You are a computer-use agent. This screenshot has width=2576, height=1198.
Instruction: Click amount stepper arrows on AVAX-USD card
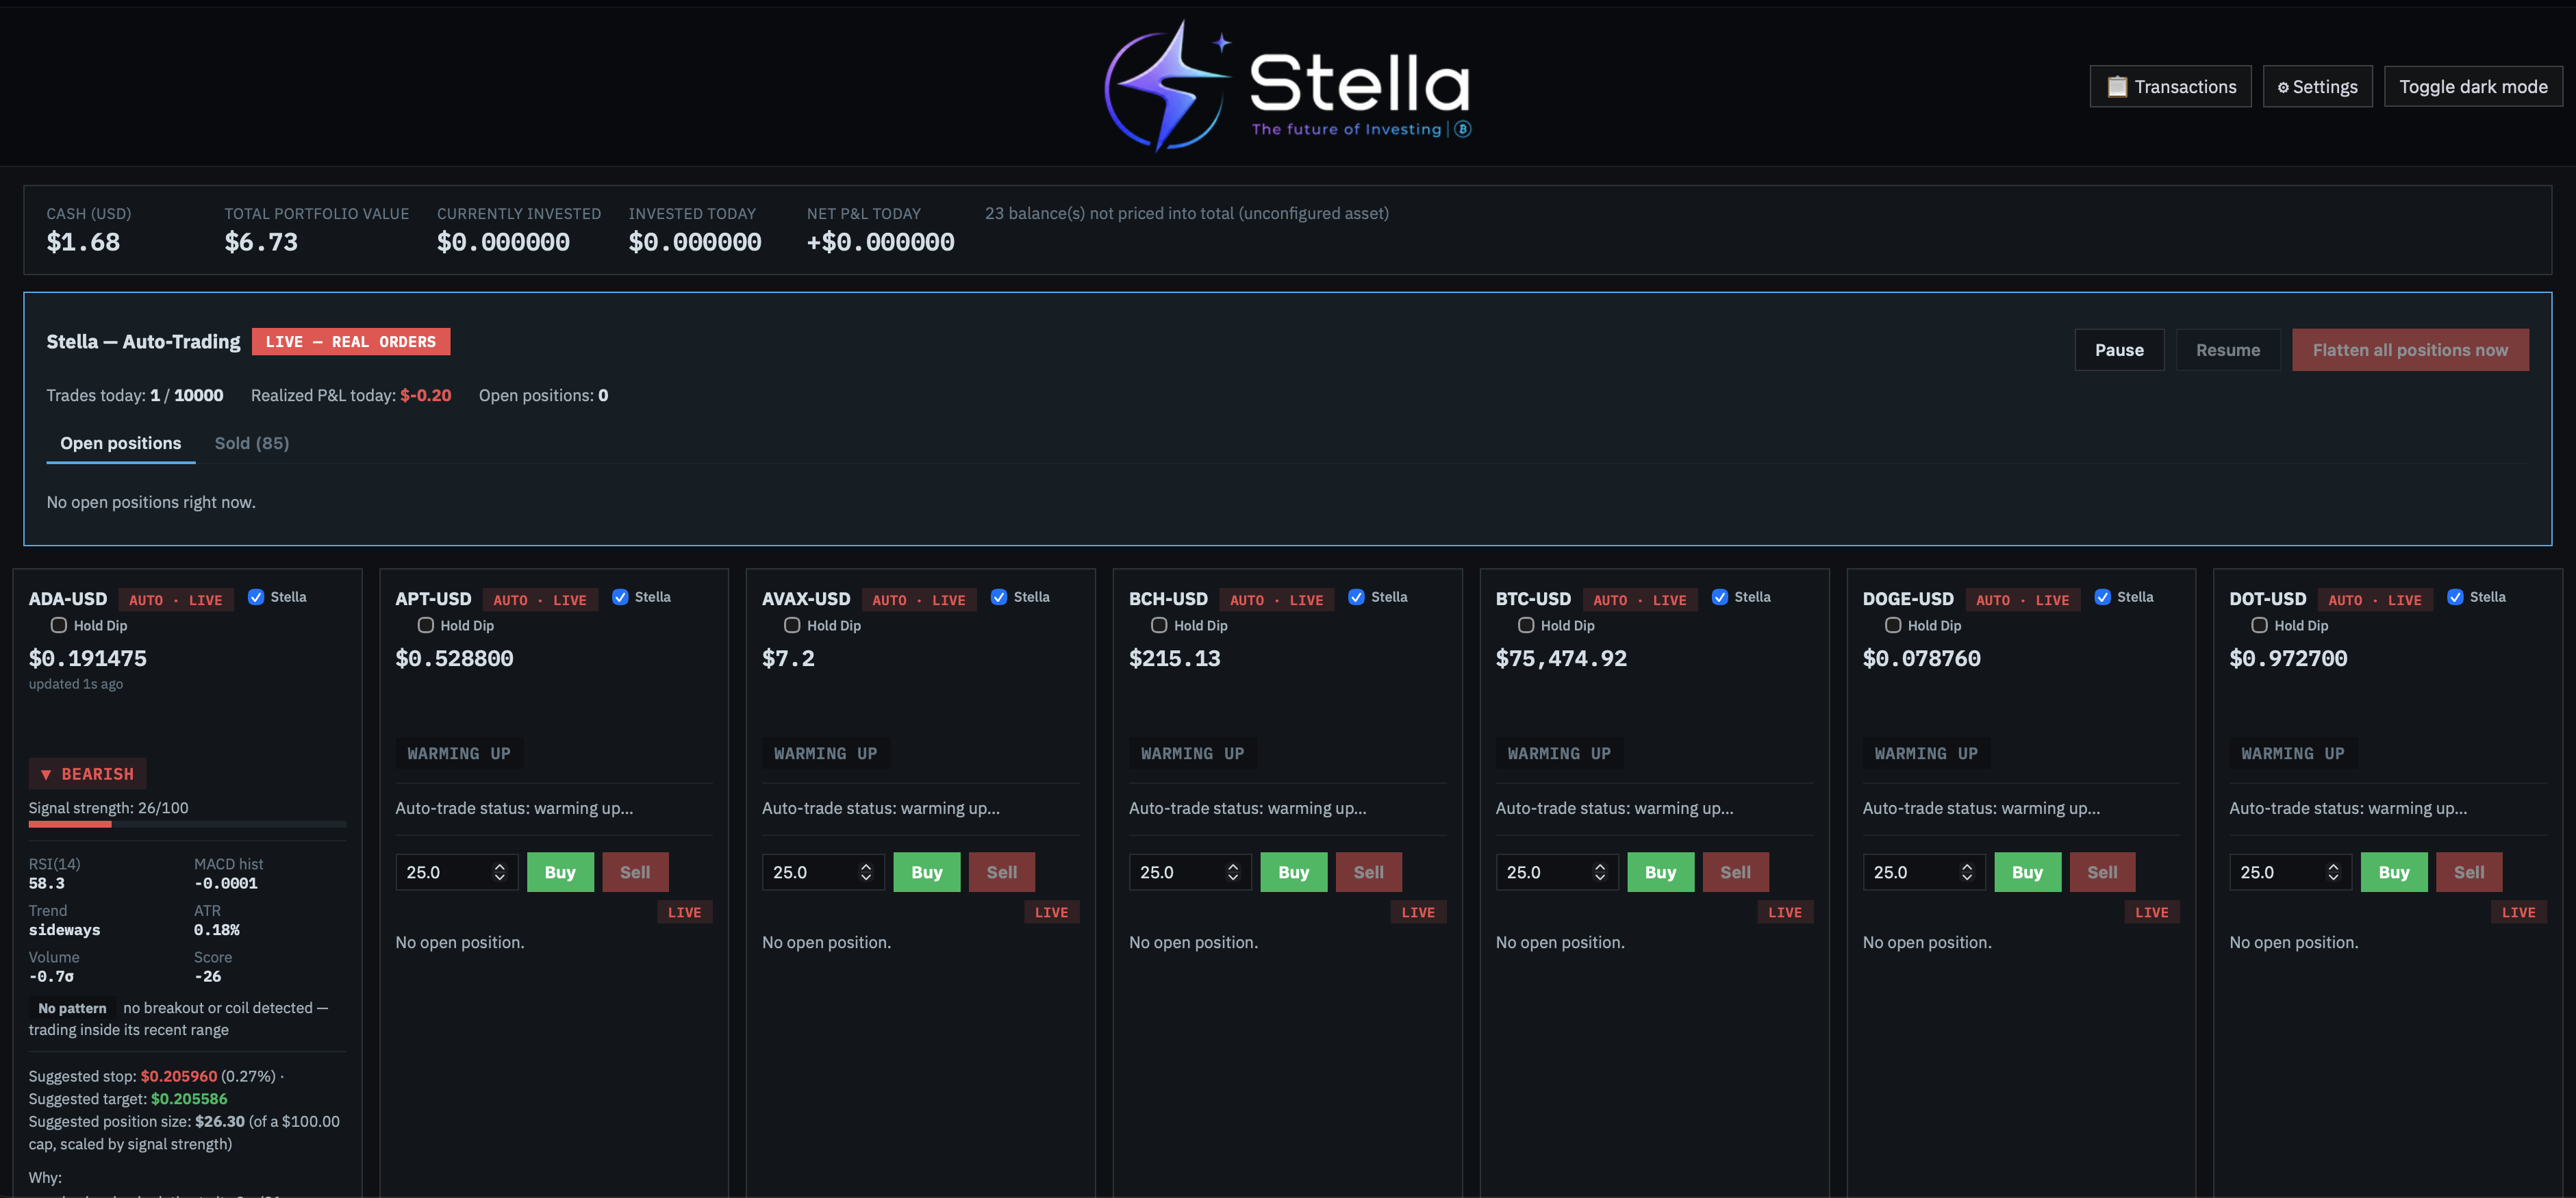pyautogui.click(x=866, y=872)
